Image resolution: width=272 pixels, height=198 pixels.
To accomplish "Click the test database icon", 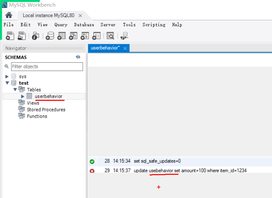I will (14, 83).
